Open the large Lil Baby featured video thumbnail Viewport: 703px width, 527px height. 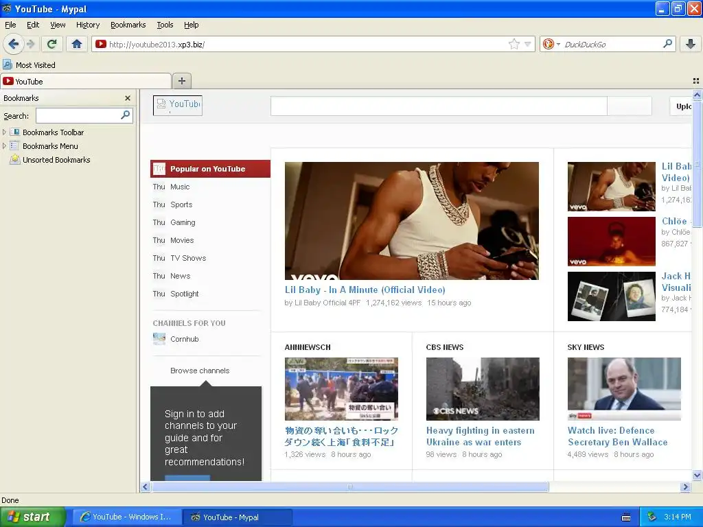tap(412, 221)
